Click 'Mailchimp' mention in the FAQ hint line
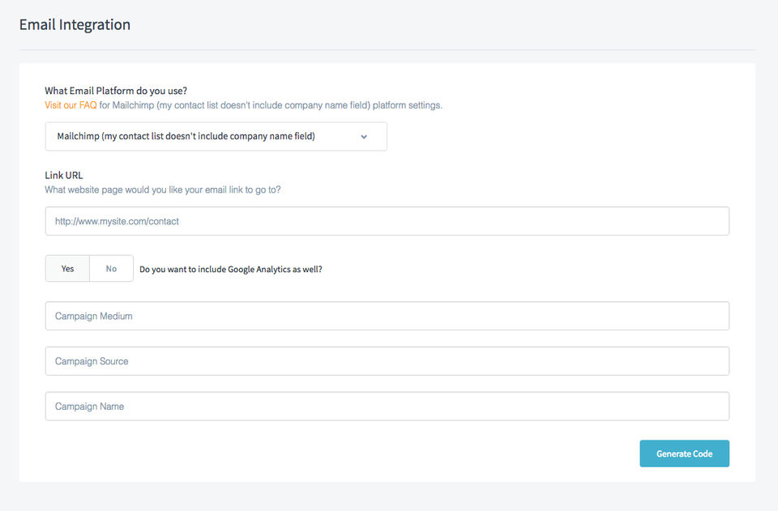This screenshot has width=778, height=511. click(x=133, y=105)
